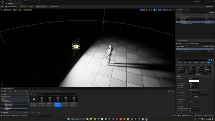Open Unreal Editor icon in Windows taskbar
This screenshot has width=215, height=121.
146,119
